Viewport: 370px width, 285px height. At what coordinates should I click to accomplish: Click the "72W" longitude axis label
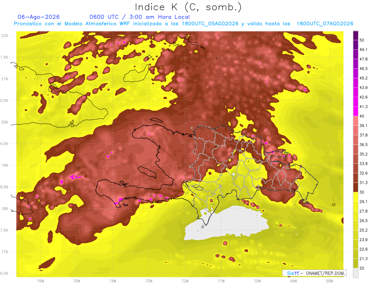pos(185,281)
